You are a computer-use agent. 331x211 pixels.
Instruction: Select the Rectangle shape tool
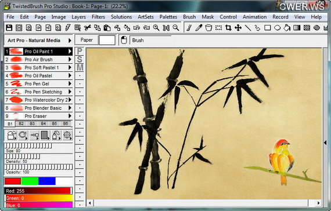tap(268, 28)
